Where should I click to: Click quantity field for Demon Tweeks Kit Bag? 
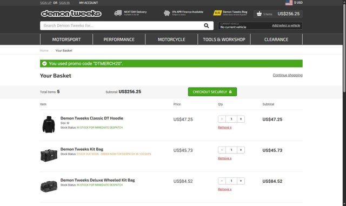(x=231, y=150)
